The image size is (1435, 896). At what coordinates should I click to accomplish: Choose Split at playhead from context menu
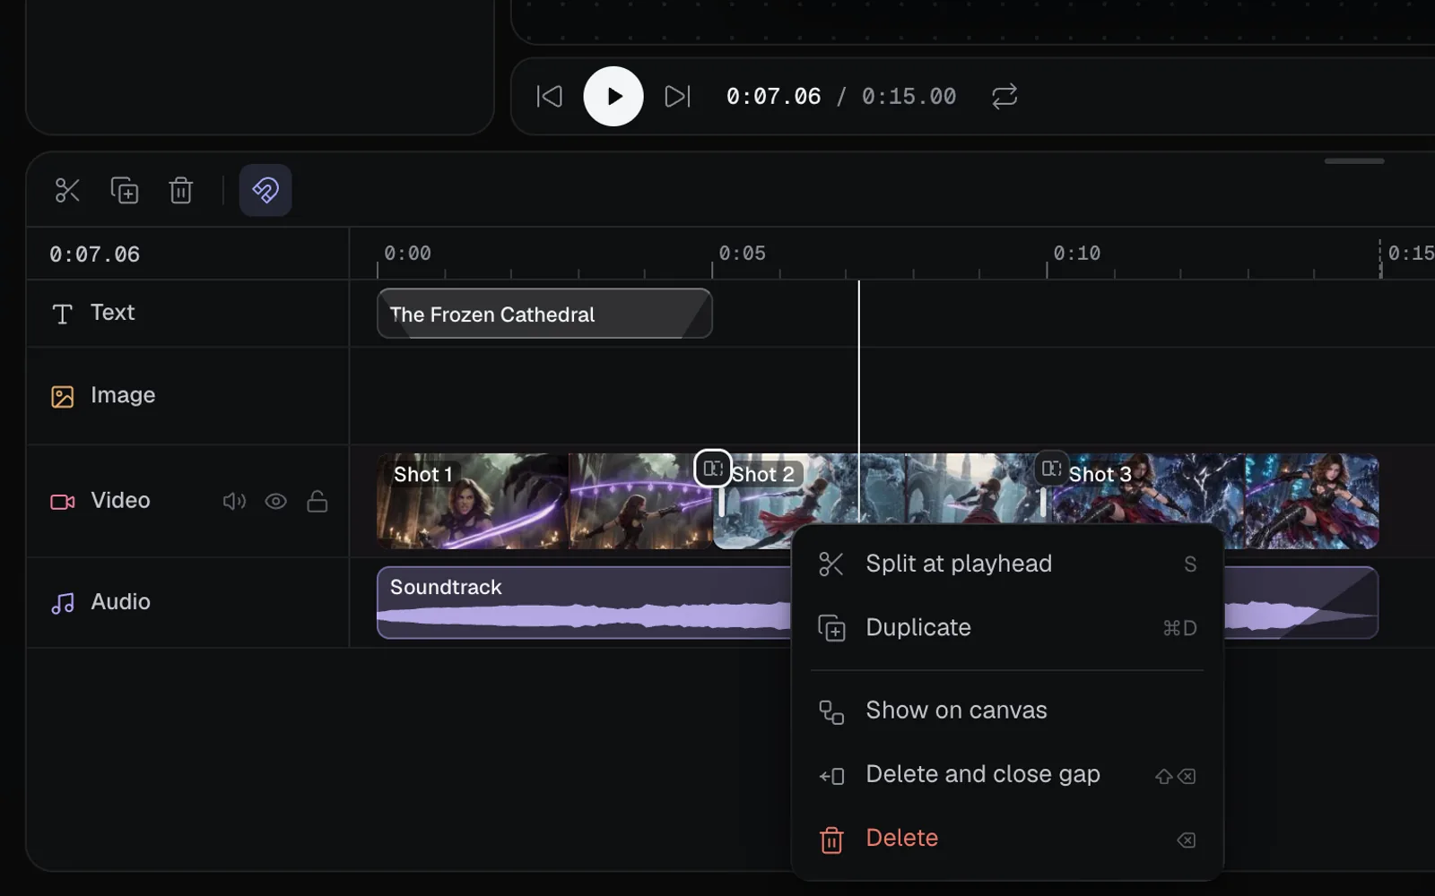point(1008,564)
